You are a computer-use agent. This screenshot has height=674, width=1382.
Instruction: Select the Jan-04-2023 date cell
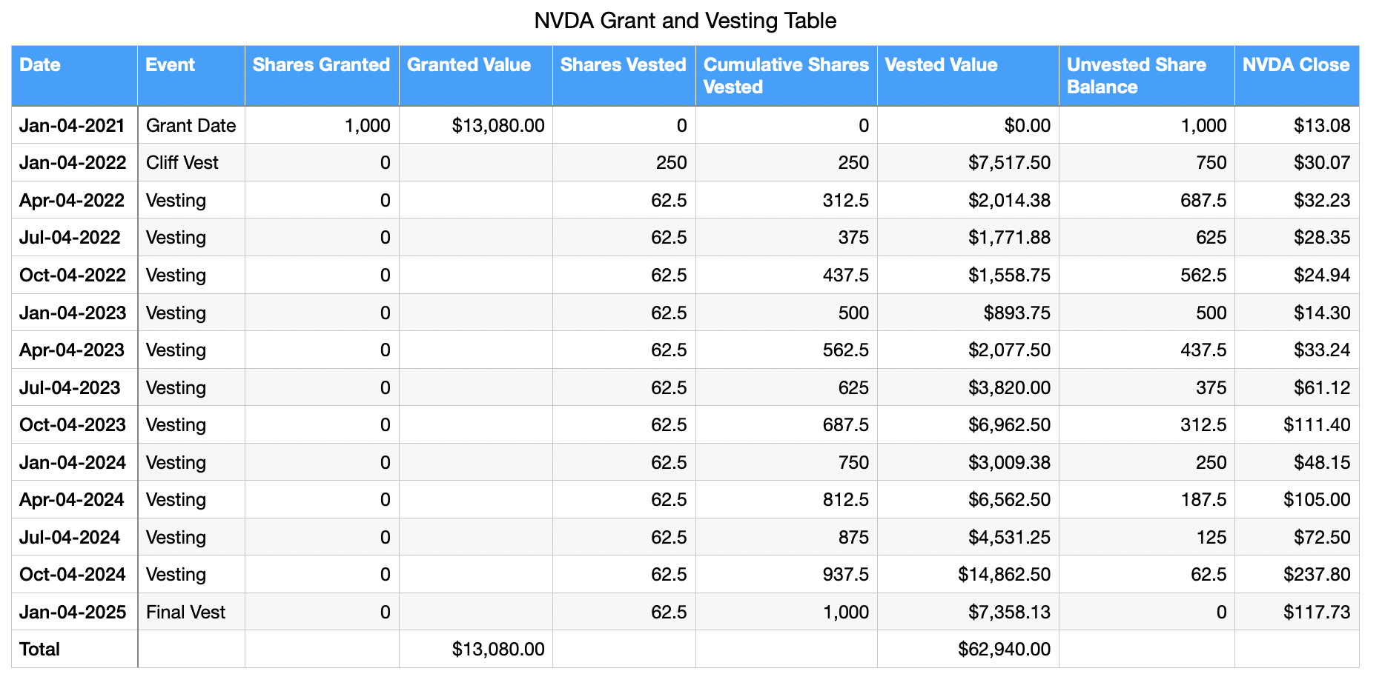[x=73, y=313]
